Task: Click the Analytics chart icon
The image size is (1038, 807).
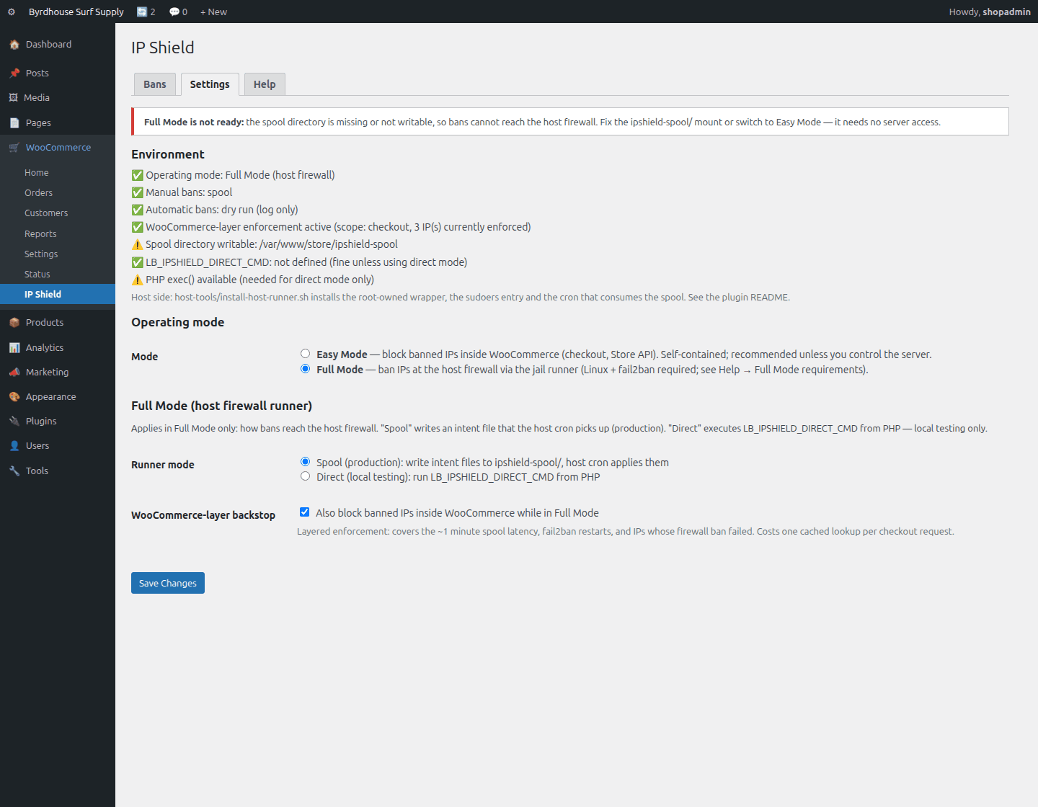Action: point(14,348)
